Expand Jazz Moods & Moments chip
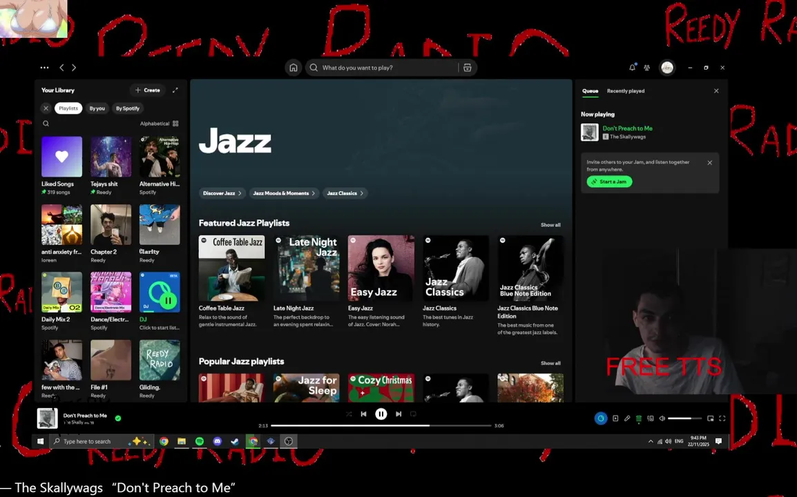Screen dimensions: 797x497 click(x=284, y=193)
